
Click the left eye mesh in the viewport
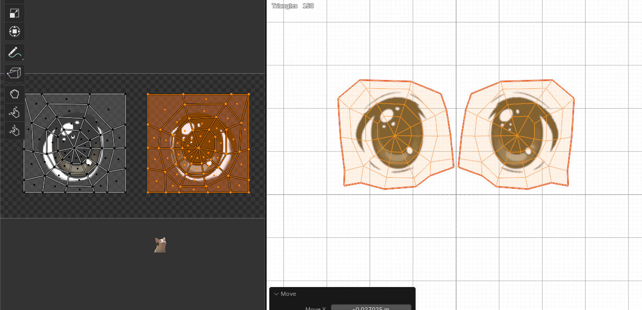[395, 134]
